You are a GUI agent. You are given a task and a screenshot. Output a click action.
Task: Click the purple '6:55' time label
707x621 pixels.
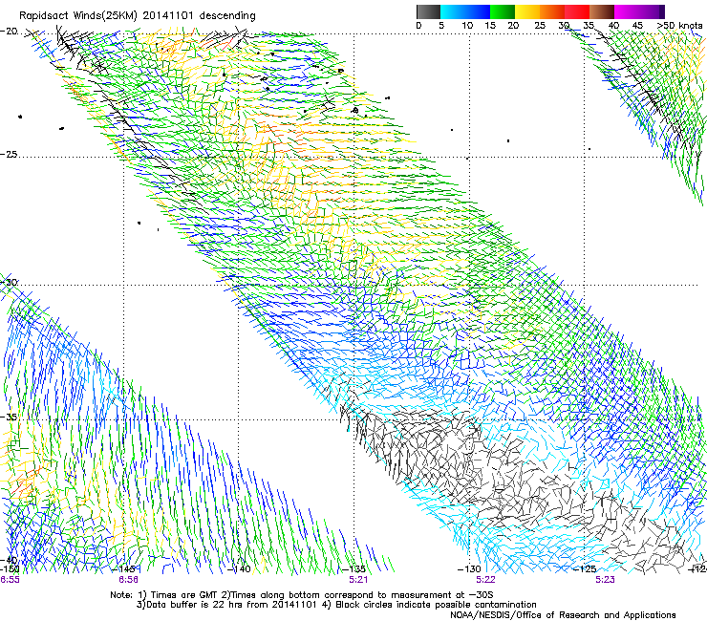(x=10, y=580)
